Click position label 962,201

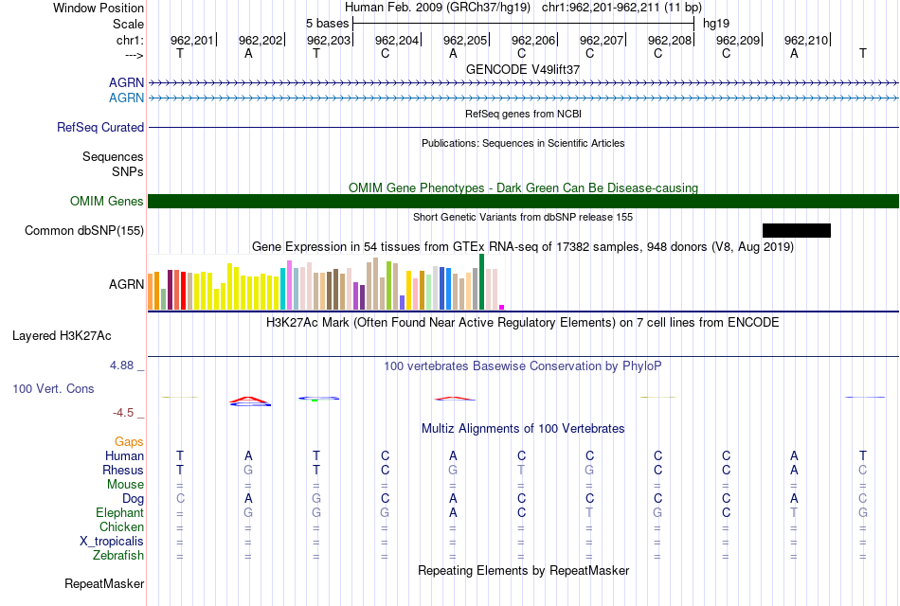[191, 40]
